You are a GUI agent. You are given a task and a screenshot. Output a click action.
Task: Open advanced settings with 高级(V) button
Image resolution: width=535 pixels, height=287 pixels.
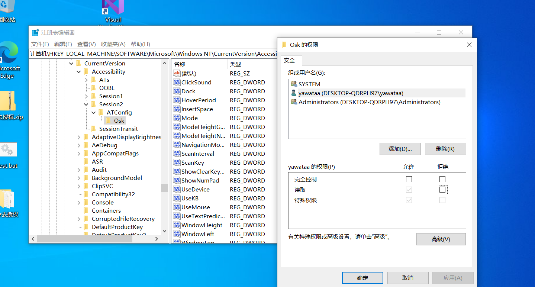(x=441, y=239)
